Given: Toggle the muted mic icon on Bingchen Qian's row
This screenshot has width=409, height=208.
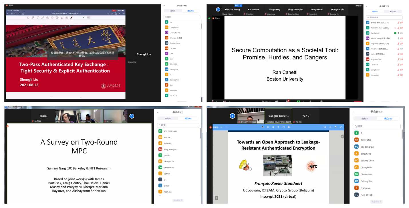Looking at the screenshot, I should tap(398, 59).
